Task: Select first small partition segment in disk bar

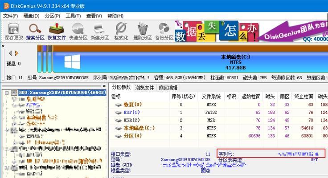Action: point(39,59)
